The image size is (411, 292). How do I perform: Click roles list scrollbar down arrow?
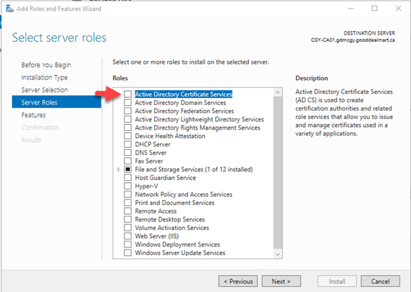[x=278, y=254]
